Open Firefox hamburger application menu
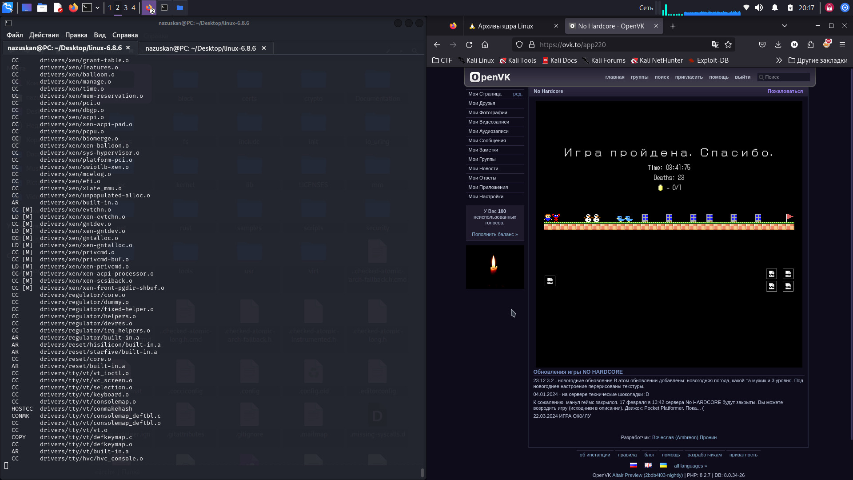Image resolution: width=853 pixels, height=480 pixels. tap(842, 44)
